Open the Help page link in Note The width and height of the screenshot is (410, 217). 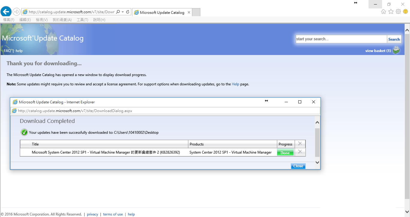[x=235, y=84]
